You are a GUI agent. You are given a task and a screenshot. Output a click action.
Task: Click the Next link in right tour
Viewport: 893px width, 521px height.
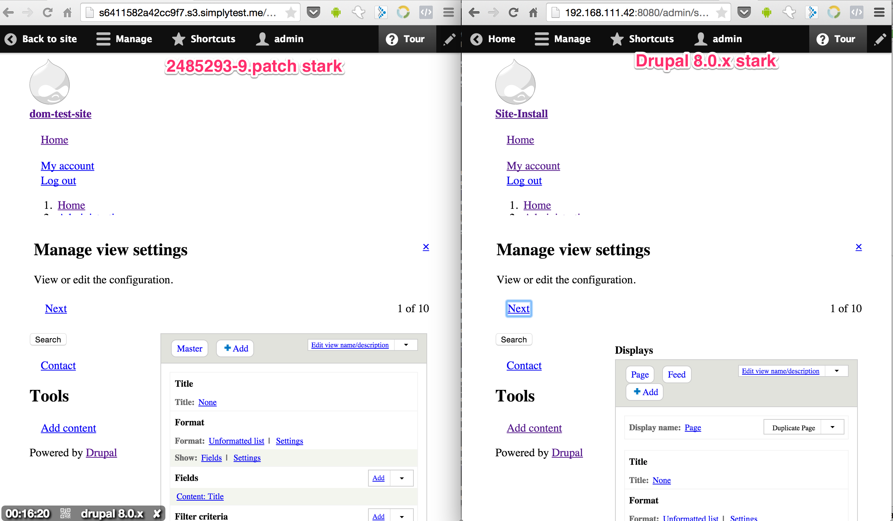[518, 309]
